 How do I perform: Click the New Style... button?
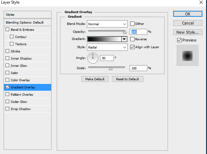coord(188,32)
